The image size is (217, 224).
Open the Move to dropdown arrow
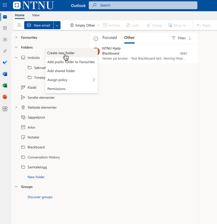[x=189, y=25]
